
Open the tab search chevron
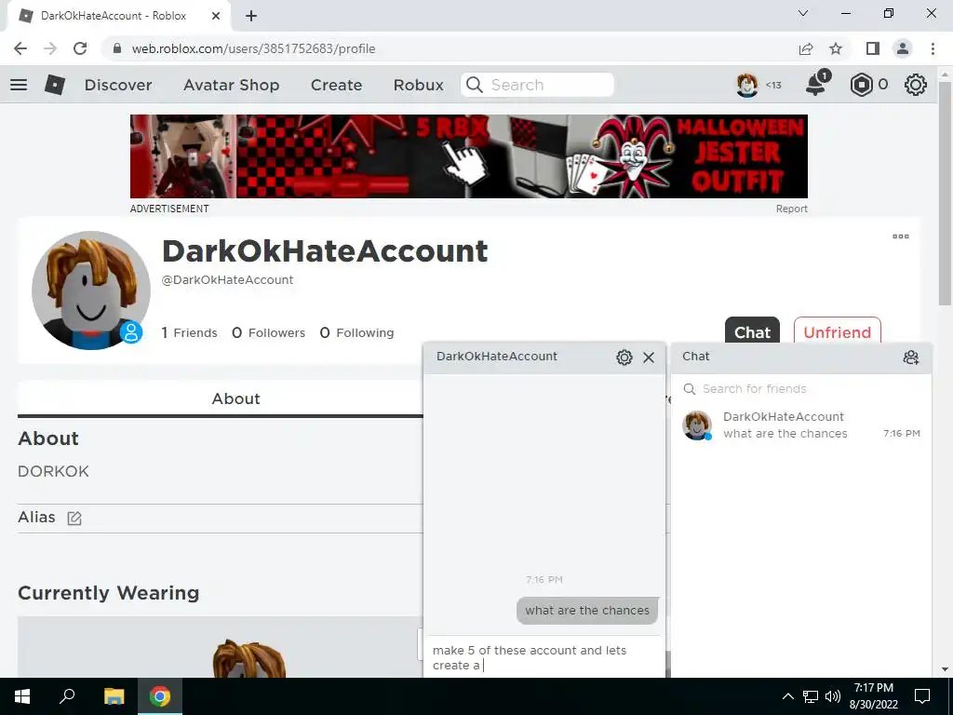coord(803,13)
